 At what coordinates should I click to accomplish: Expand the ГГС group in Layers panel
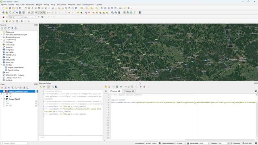pos(2,94)
